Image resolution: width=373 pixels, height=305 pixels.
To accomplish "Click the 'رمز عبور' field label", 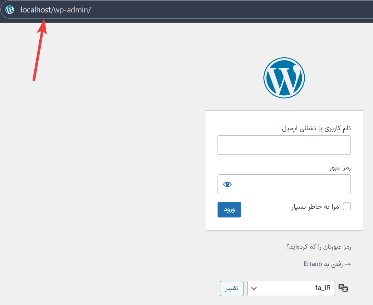I will tap(340, 168).
